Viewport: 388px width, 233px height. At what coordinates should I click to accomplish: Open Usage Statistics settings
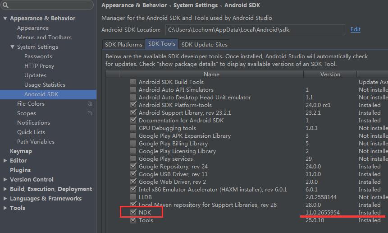tap(45, 84)
